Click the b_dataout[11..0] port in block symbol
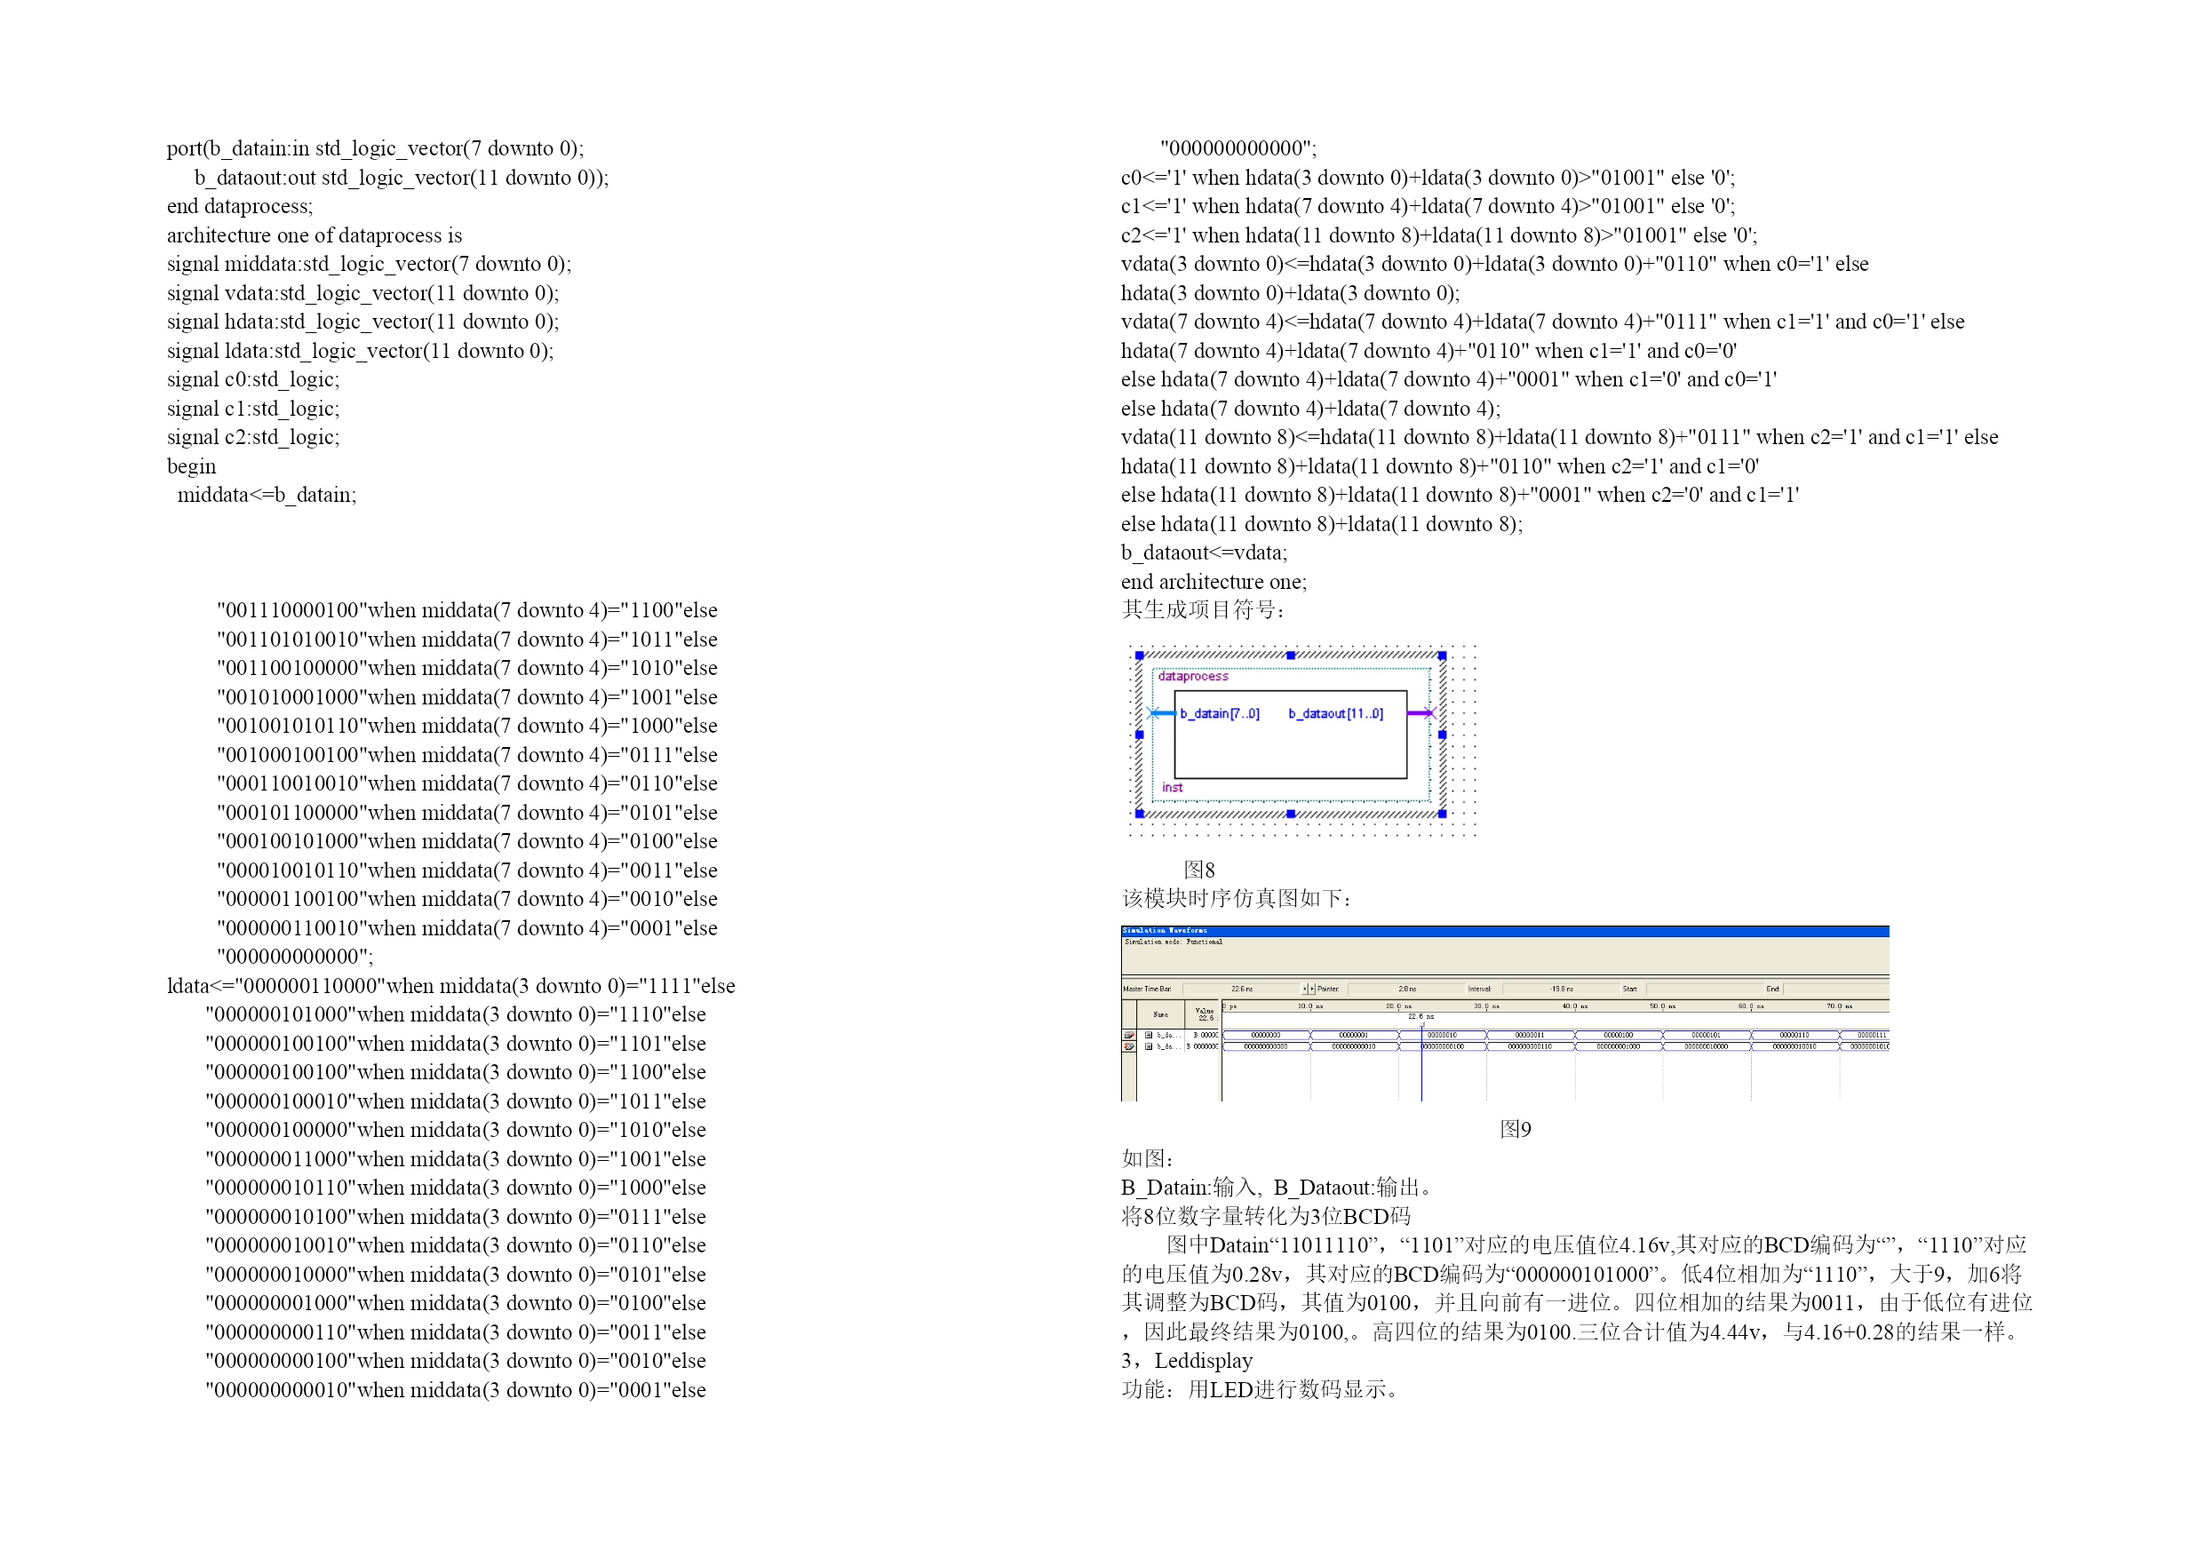This screenshot has height=1558, width=2204. 1335,714
